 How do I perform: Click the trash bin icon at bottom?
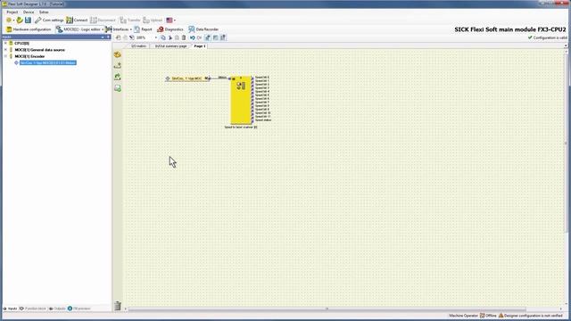click(x=117, y=306)
